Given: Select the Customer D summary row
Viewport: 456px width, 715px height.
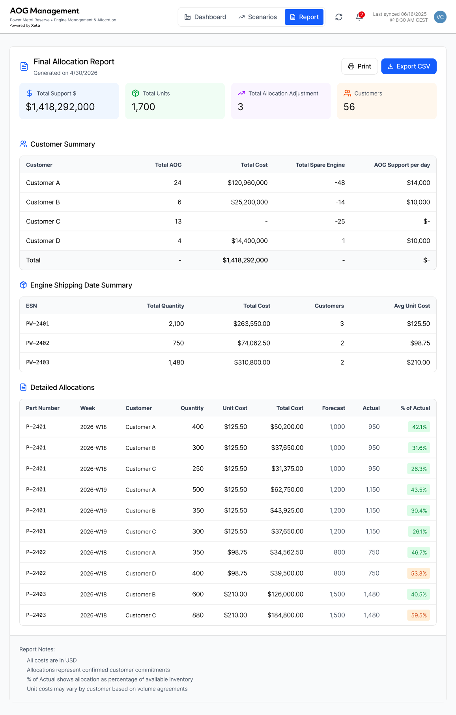Looking at the screenshot, I should coord(228,241).
